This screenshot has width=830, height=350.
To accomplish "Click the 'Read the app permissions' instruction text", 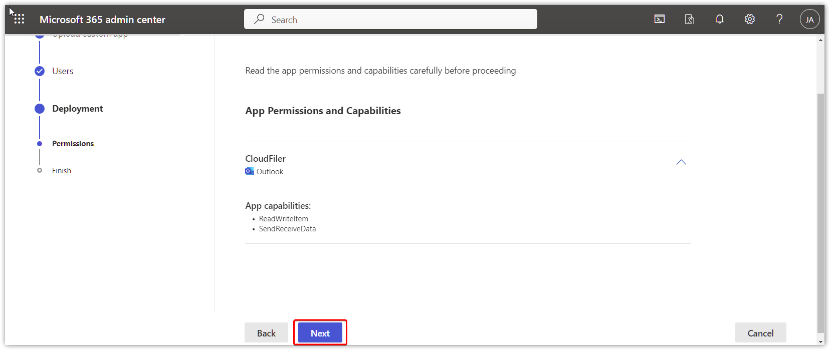I will 380,71.
